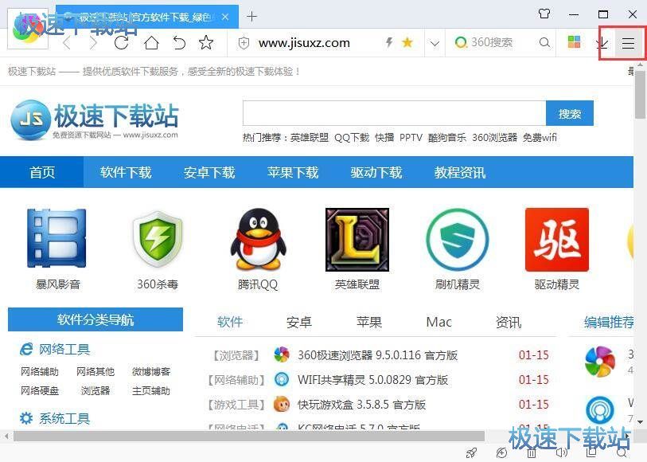Screen dimensions: 647x462
Task: Open the 主页辅助 subcategory link
Action: tap(151, 390)
